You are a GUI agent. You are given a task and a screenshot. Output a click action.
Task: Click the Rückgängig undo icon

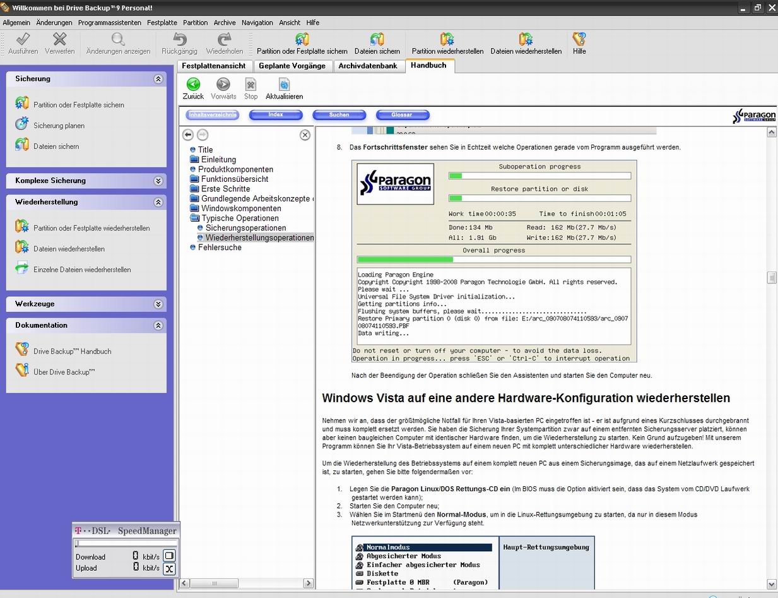[x=180, y=40]
